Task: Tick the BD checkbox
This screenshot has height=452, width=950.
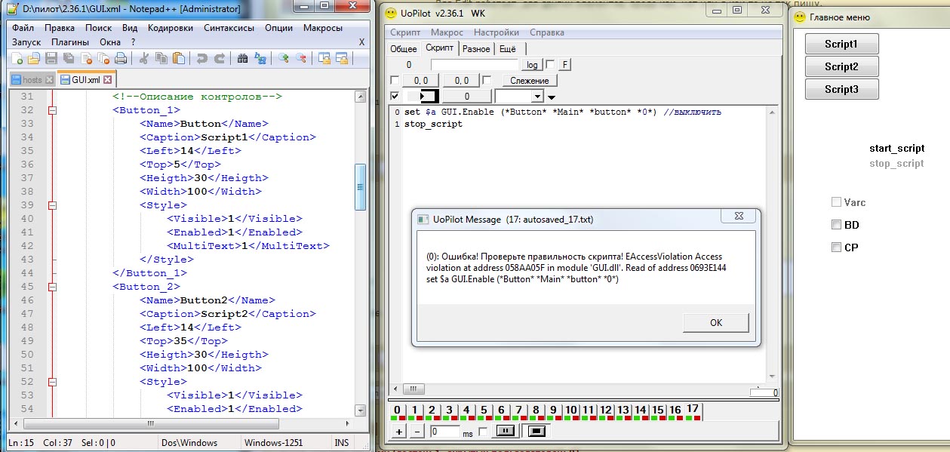Action: click(836, 225)
